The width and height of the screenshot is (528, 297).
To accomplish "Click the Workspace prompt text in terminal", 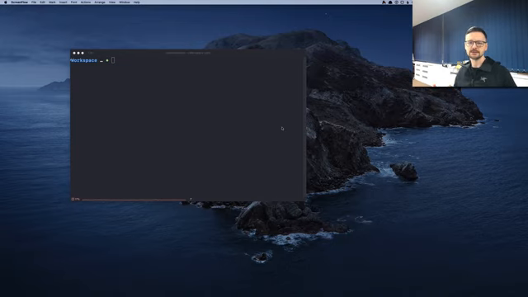I will [84, 60].
